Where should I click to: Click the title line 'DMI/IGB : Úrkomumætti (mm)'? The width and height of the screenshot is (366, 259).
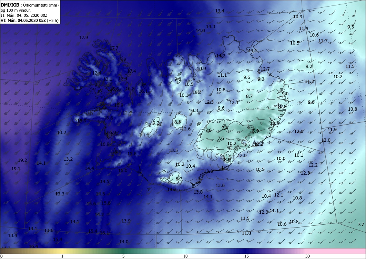pyautogui.click(x=30, y=5)
